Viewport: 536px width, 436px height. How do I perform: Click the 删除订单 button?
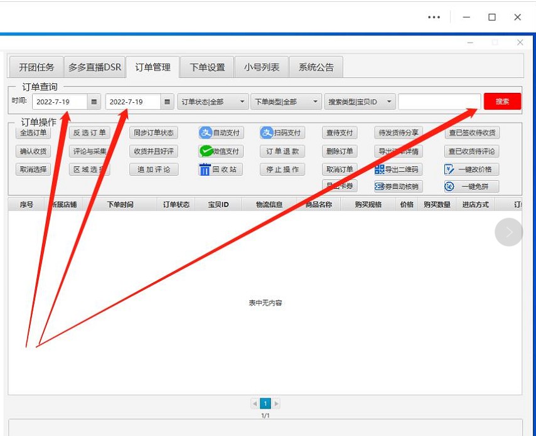click(340, 151)
